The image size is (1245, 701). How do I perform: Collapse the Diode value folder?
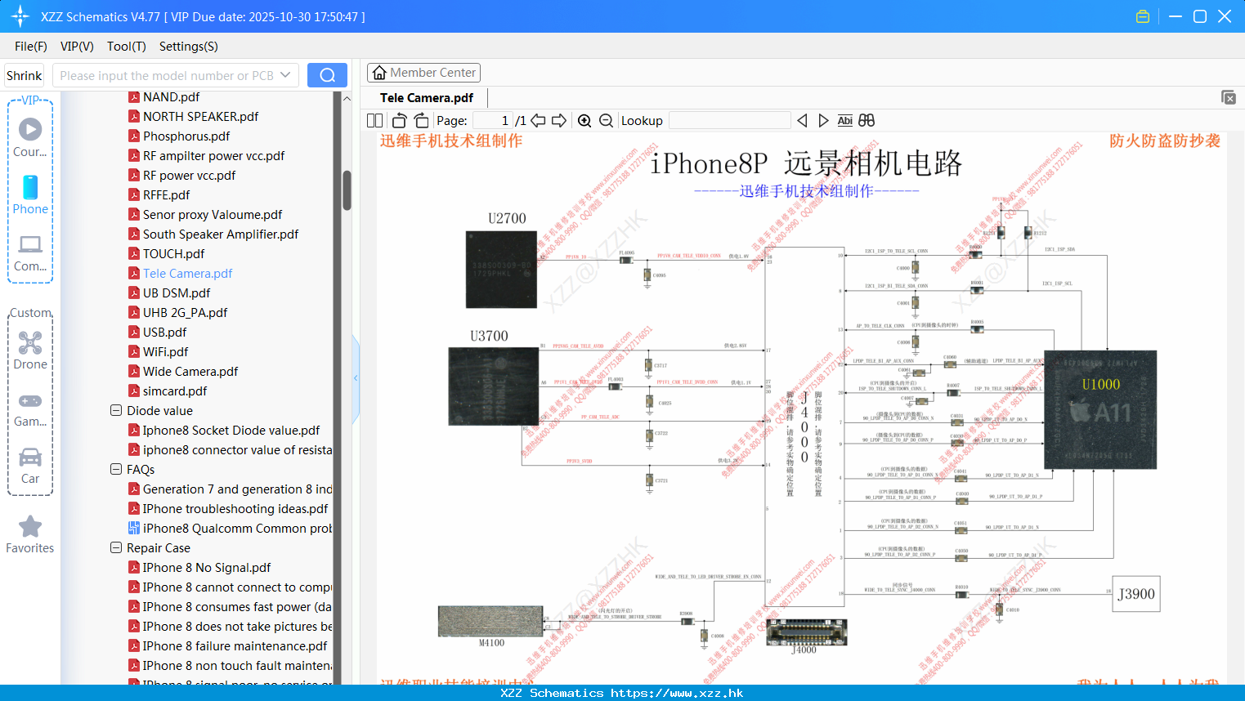coord(116,410)
